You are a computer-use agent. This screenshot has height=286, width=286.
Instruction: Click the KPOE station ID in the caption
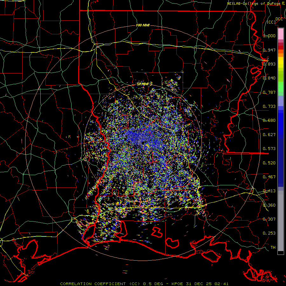tap(178, 284)
